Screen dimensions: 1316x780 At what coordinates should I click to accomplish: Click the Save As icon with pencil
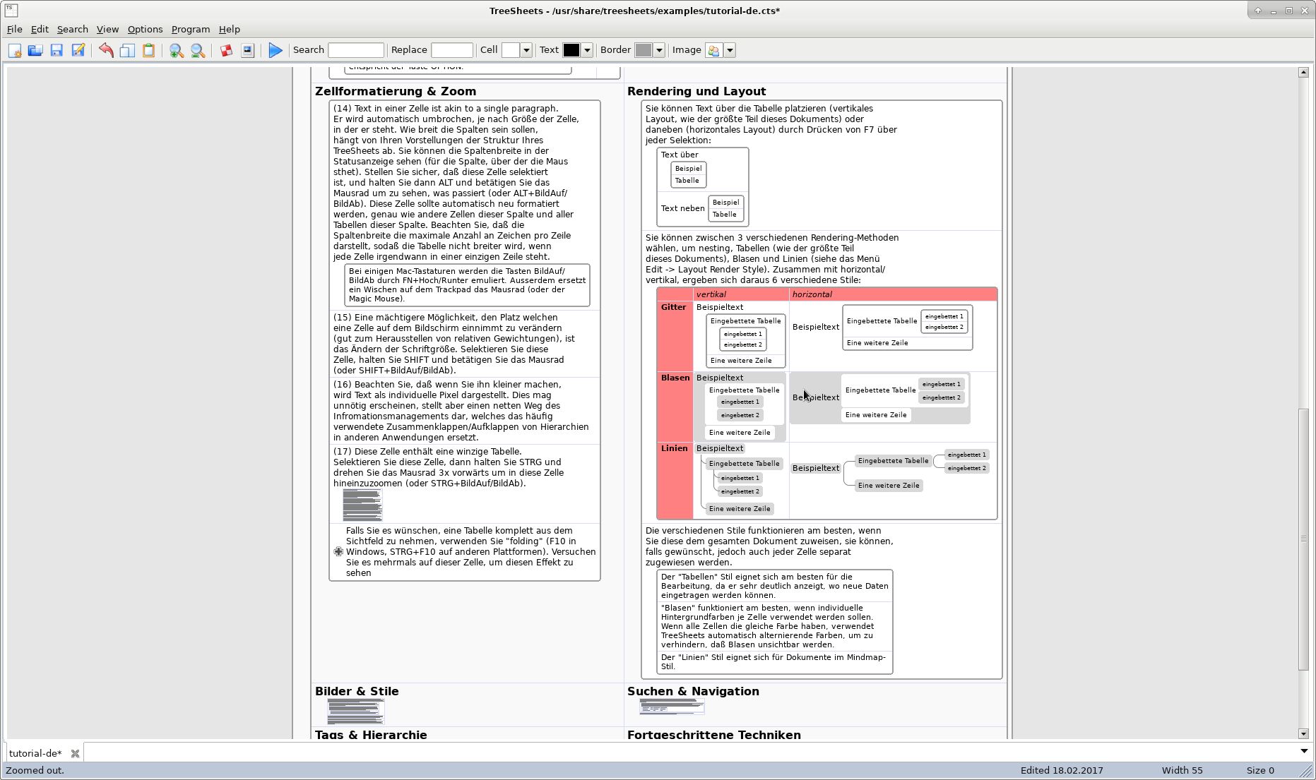point(78,50)
